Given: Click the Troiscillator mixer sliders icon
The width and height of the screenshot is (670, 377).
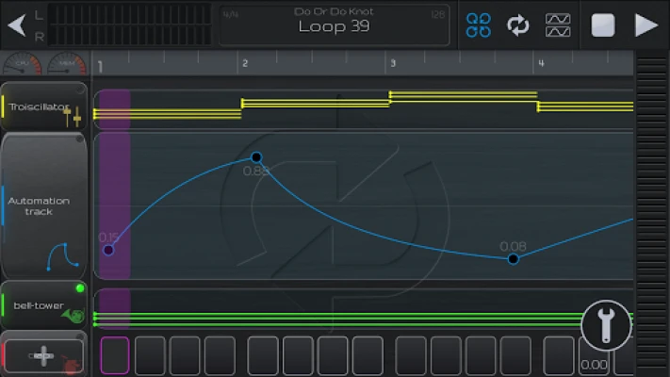Looking at the screenshot, I should pos(72,116).
